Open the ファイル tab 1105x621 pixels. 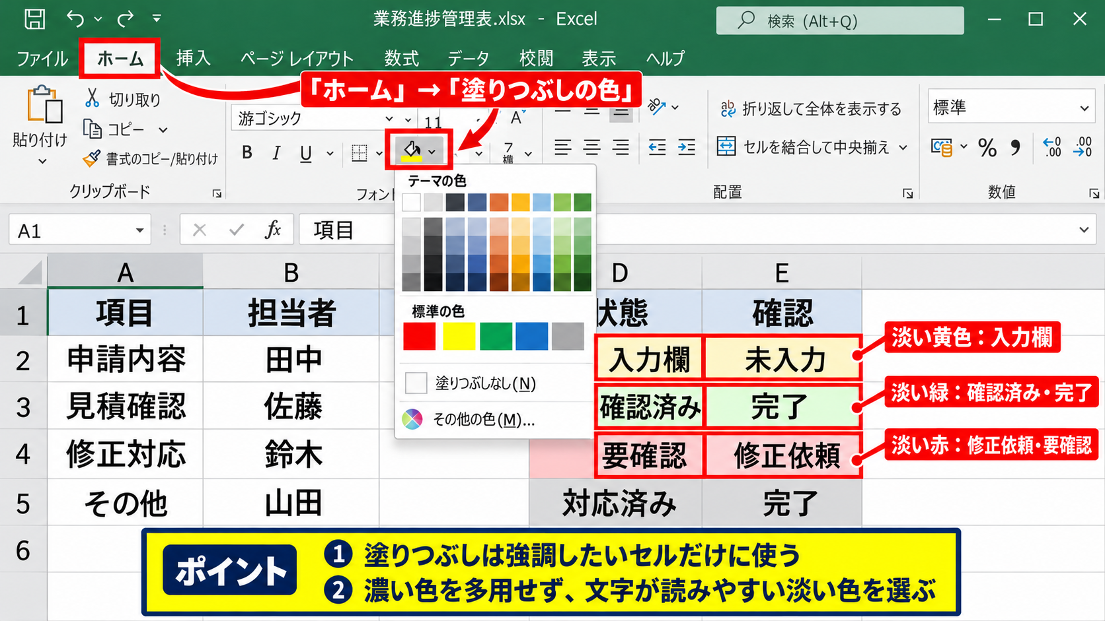point(42,59)
